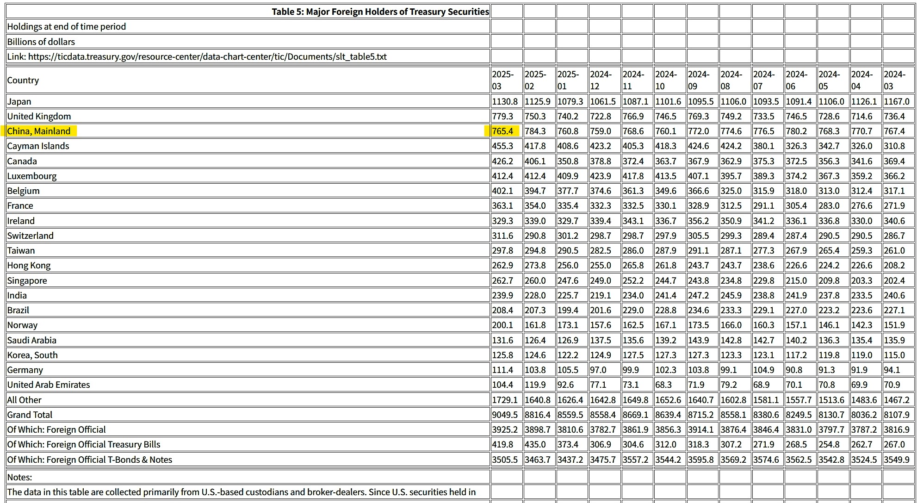
Task: Select the Japan row label
Action: (19, 101)
